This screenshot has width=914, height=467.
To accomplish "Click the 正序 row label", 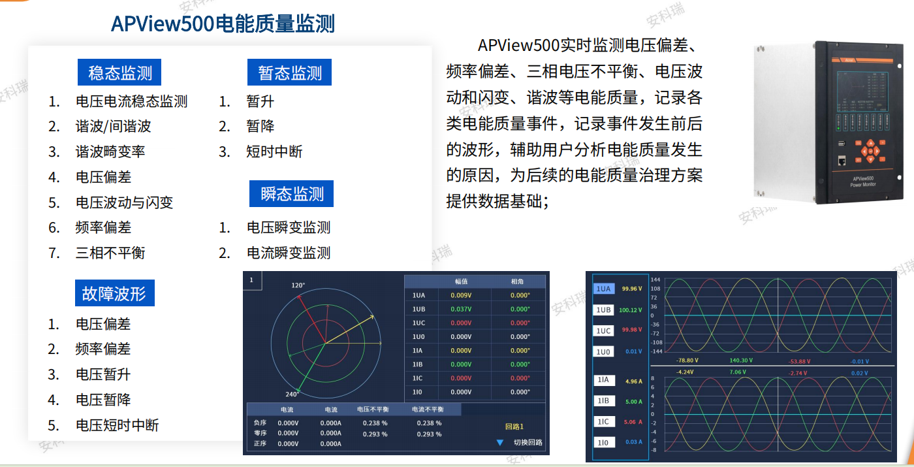I will [x=260, y=443].
